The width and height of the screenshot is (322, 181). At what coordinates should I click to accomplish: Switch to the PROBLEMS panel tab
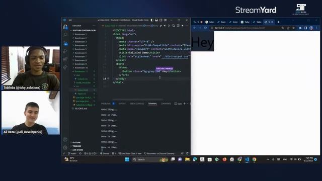click(x=106, y=104)
